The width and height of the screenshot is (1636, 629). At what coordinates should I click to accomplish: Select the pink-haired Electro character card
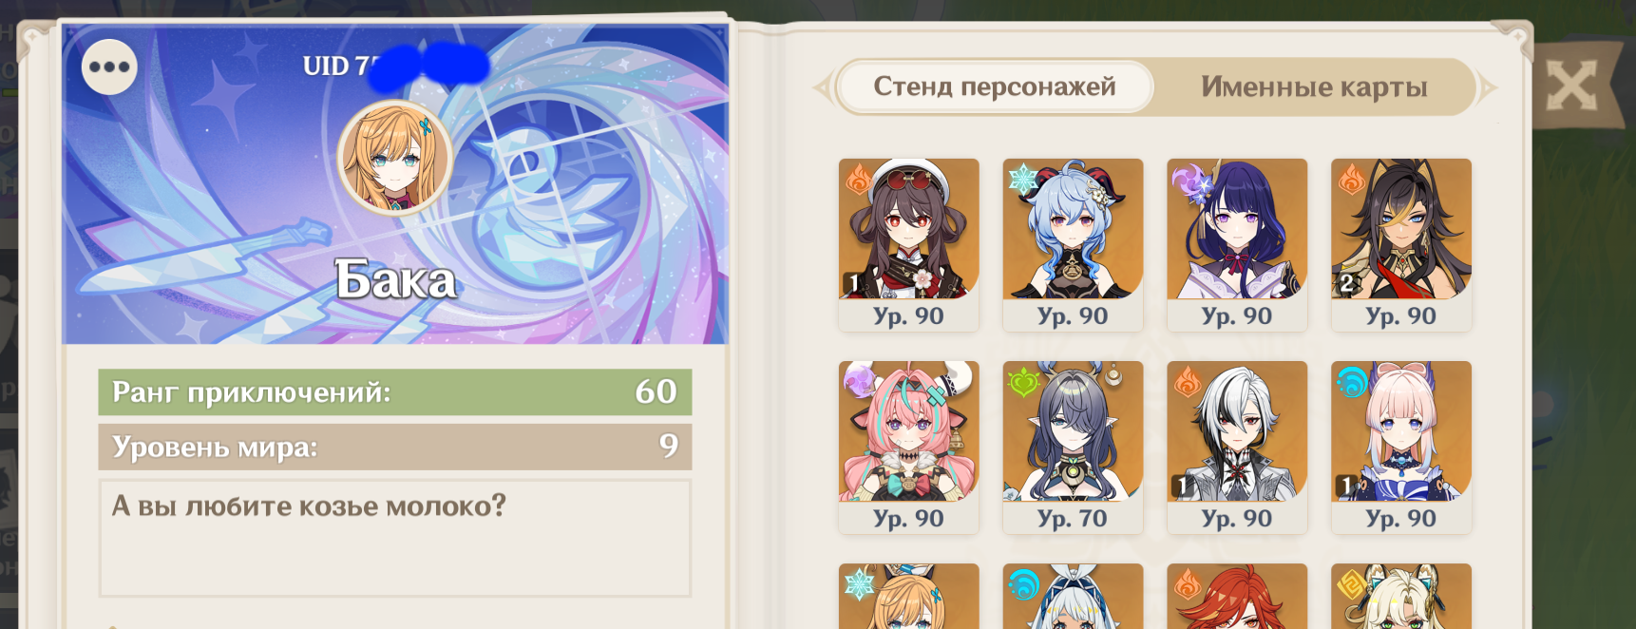(908, 448)
